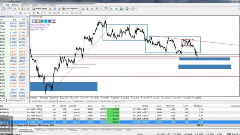Switch chart to candlestick mode
The width and height of the screenshot is (240, 135).
87,9
